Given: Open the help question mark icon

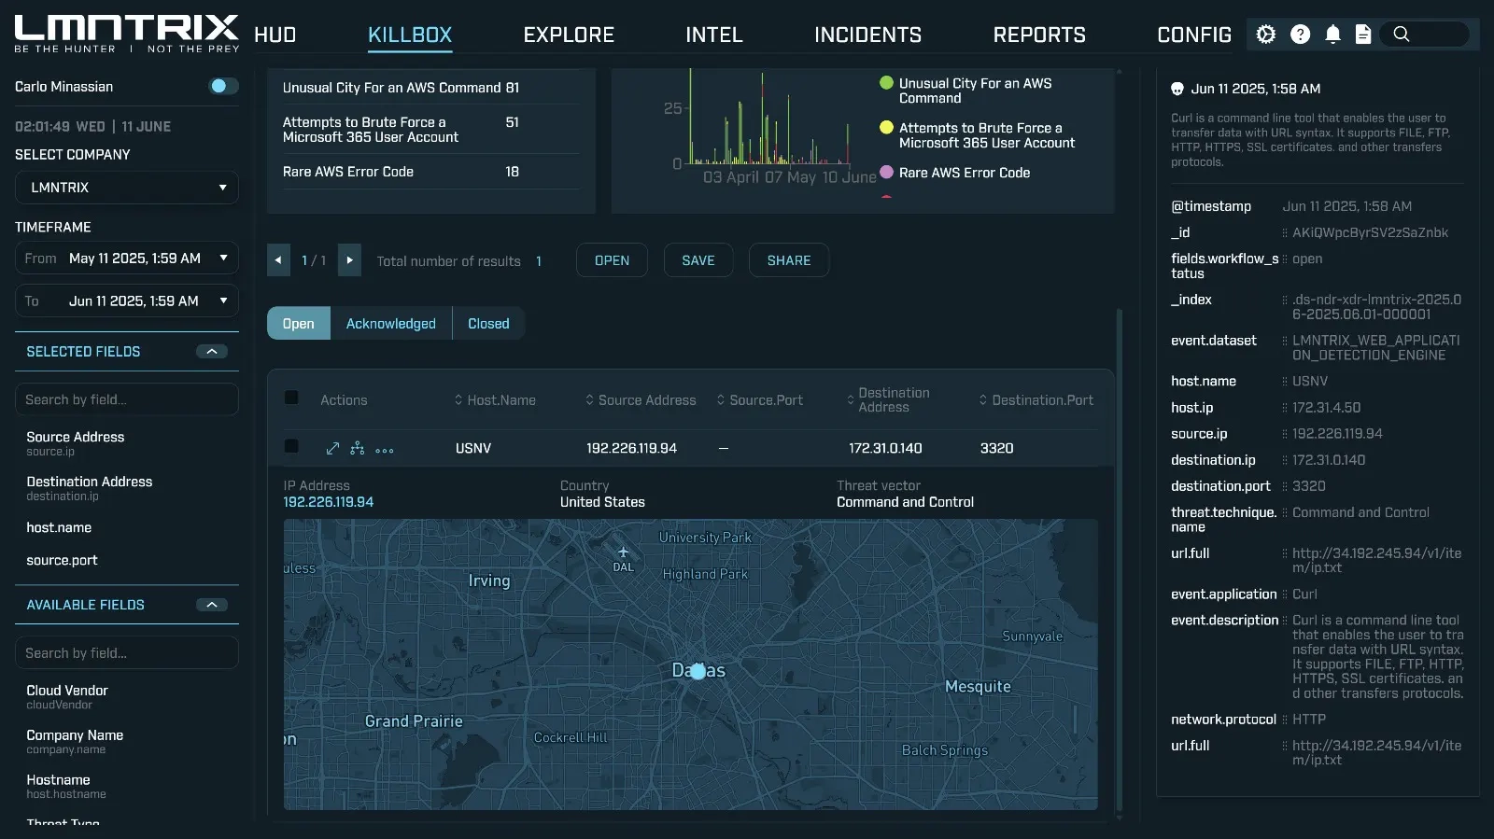Looking at the screenshot, I should pyautogui.click(x=1300, y=35).
